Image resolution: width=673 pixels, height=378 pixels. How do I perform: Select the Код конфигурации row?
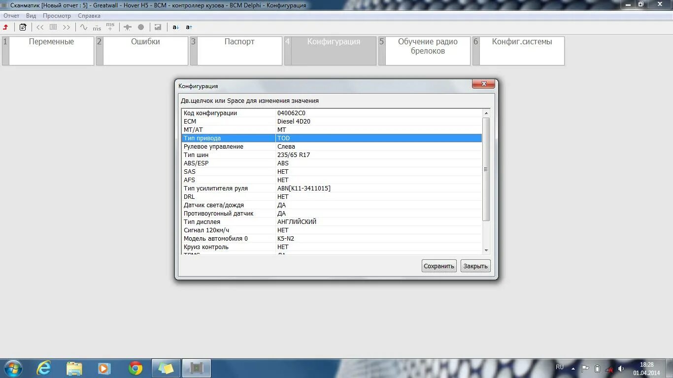[332, 113]
